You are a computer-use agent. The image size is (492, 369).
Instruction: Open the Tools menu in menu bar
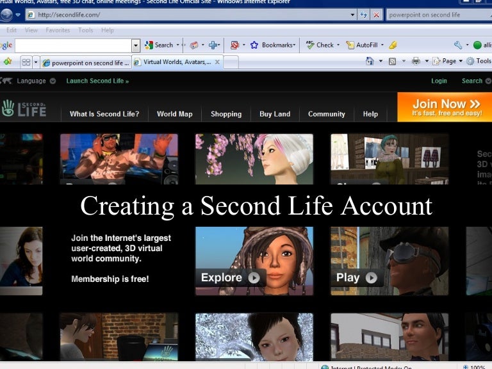(85, 30)
